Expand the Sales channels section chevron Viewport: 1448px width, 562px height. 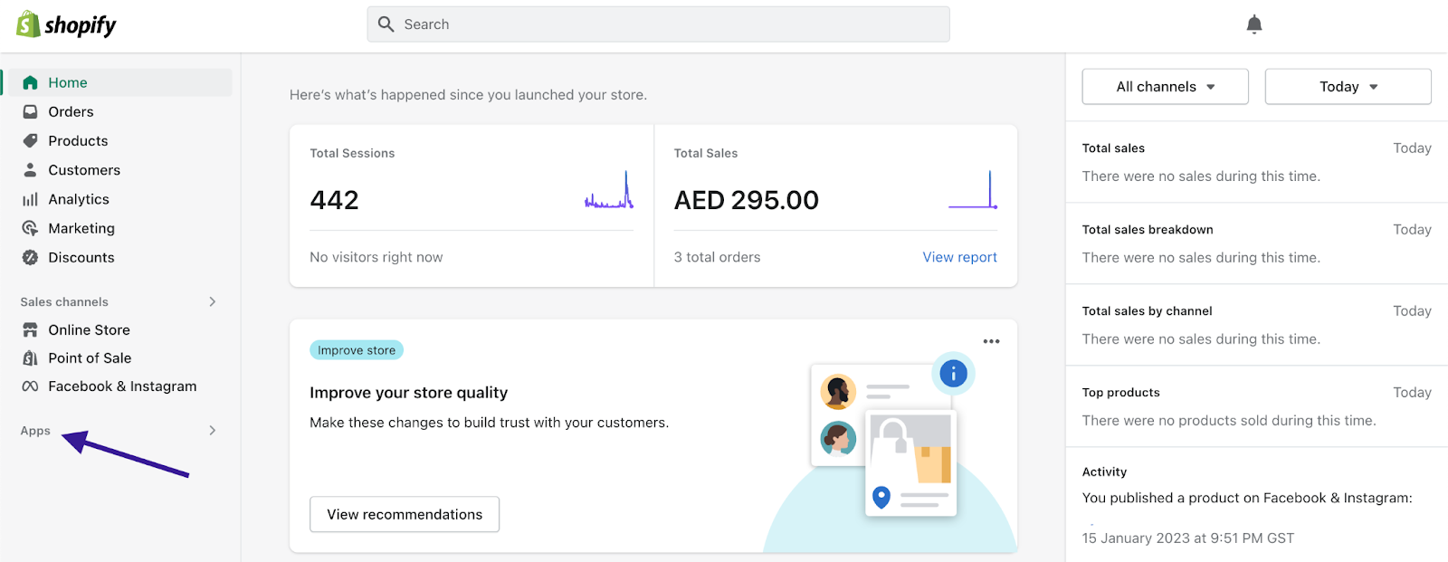[213, 302]
